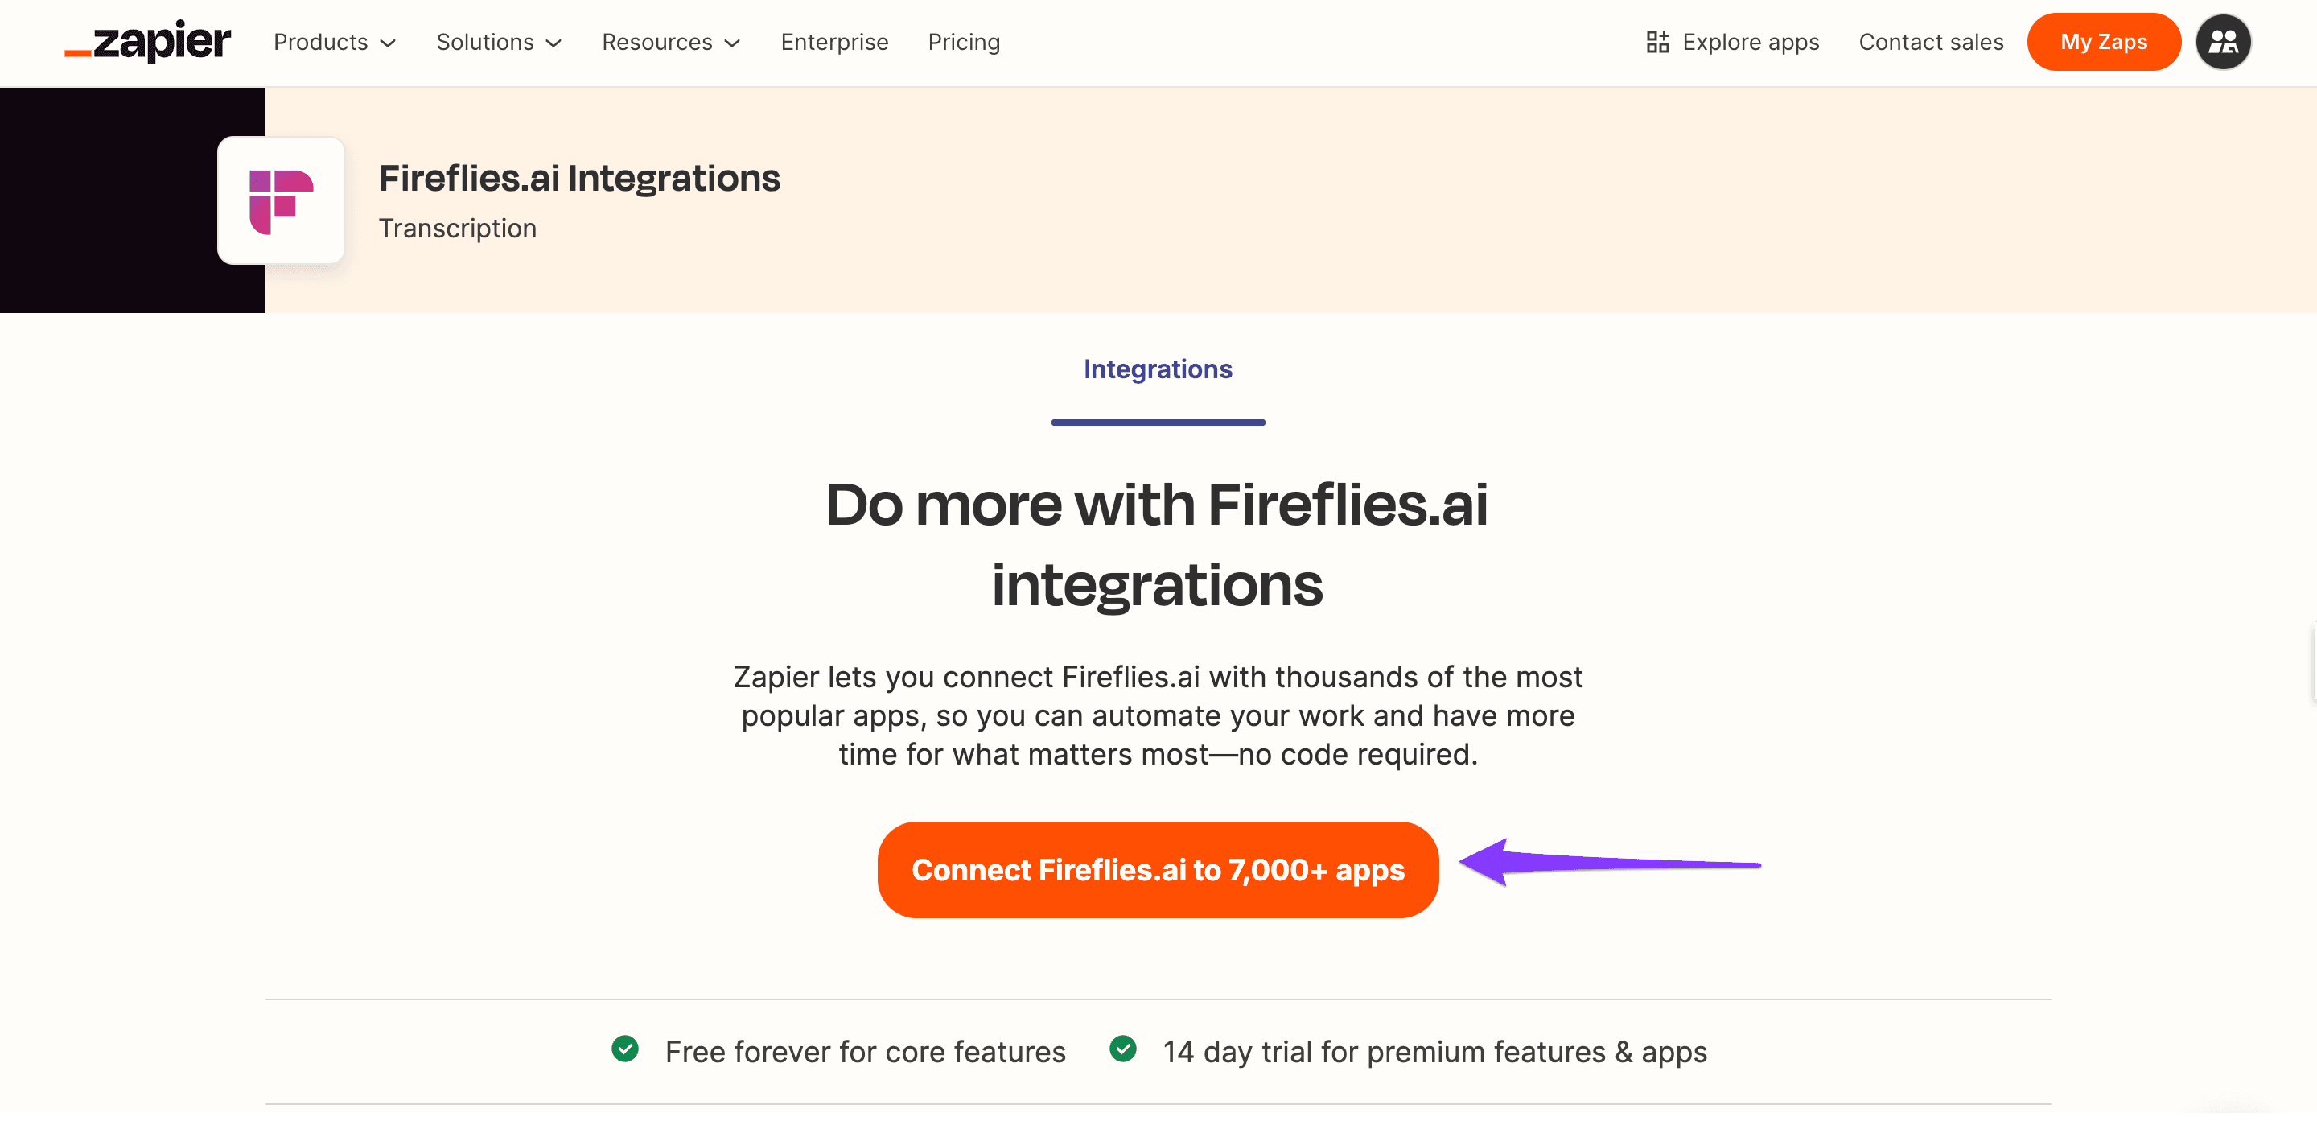Click the Explore apps grid icon

point(1656,43)
